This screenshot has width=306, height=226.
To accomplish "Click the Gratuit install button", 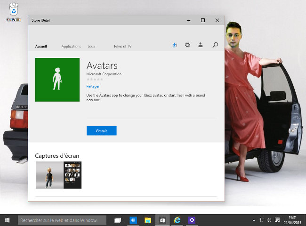I will [101, 131].
